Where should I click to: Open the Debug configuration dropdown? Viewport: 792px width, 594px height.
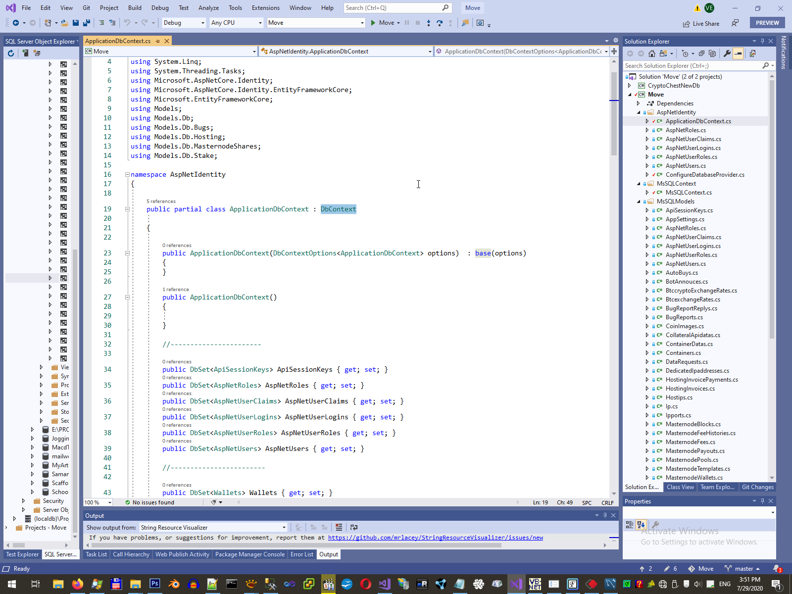[x=184, y=23]
